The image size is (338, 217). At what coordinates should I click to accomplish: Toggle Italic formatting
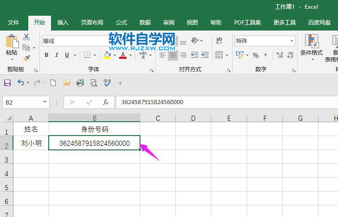(x=57, y=55)
